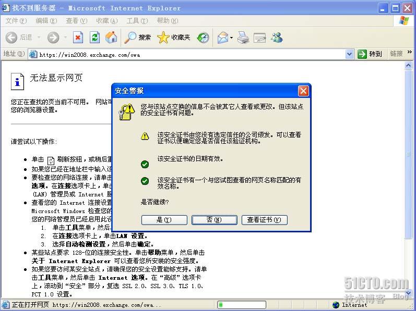The width and height of the screenshot is (416, 311).
Task: Open the 编辑(E) menu
Action: coord(46,21)
